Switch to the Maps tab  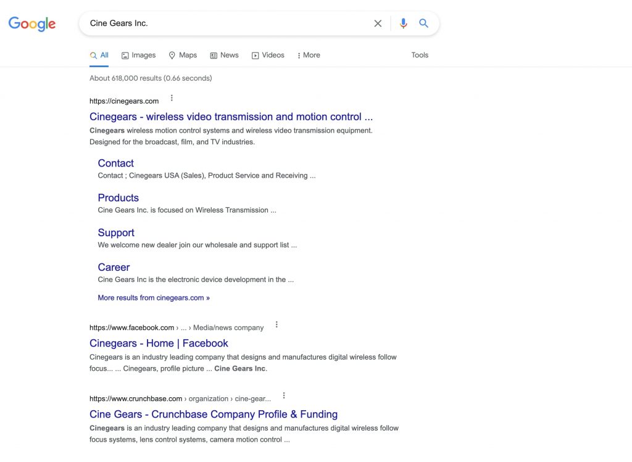(183, 56)
